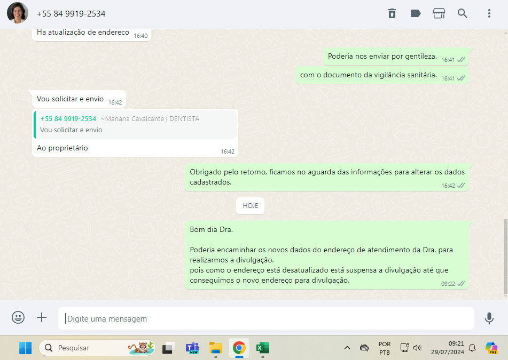
Task: Click the storefront catalog icon
Action: [x=439, y=13]
